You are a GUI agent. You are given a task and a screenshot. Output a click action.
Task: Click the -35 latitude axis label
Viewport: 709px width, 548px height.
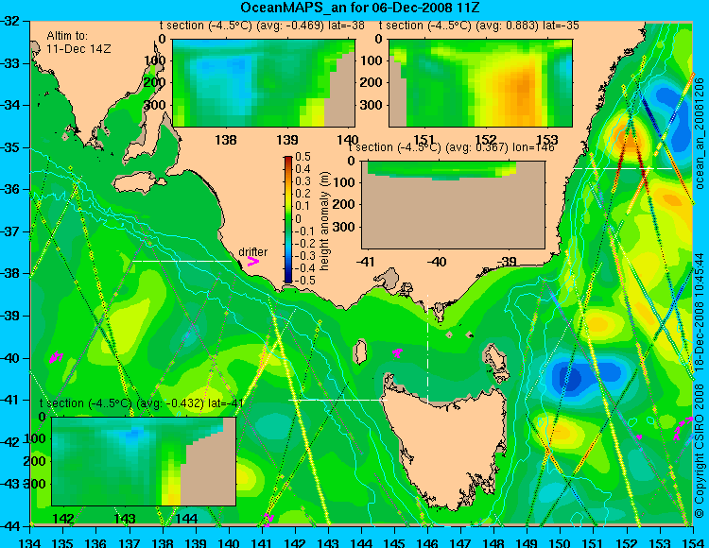(x=10, y=147)
